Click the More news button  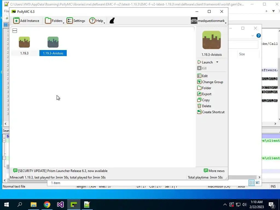click(214, 171)
